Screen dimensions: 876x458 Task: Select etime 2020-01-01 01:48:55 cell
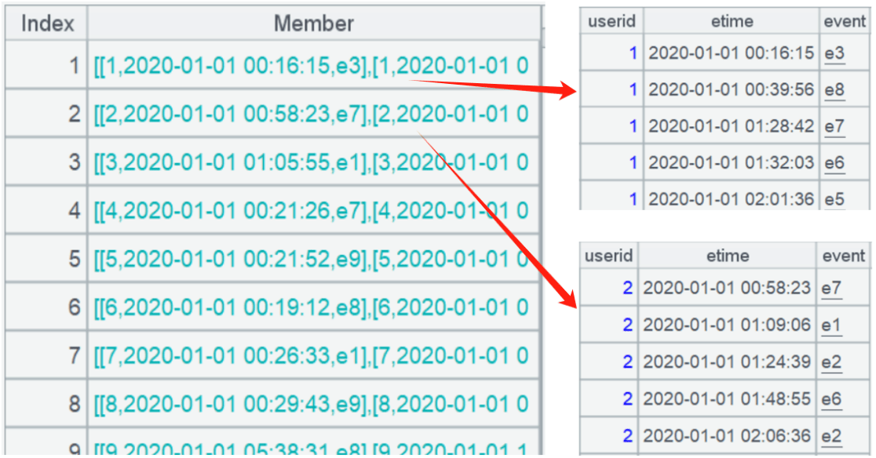click(x=727, y=399)
